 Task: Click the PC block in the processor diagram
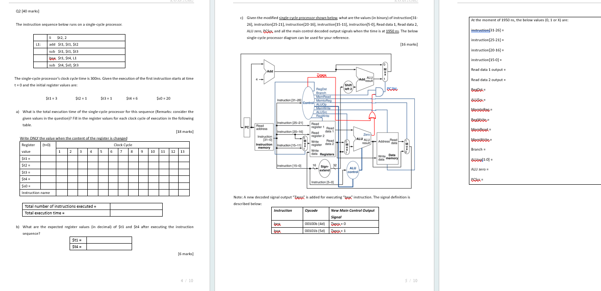246,127
